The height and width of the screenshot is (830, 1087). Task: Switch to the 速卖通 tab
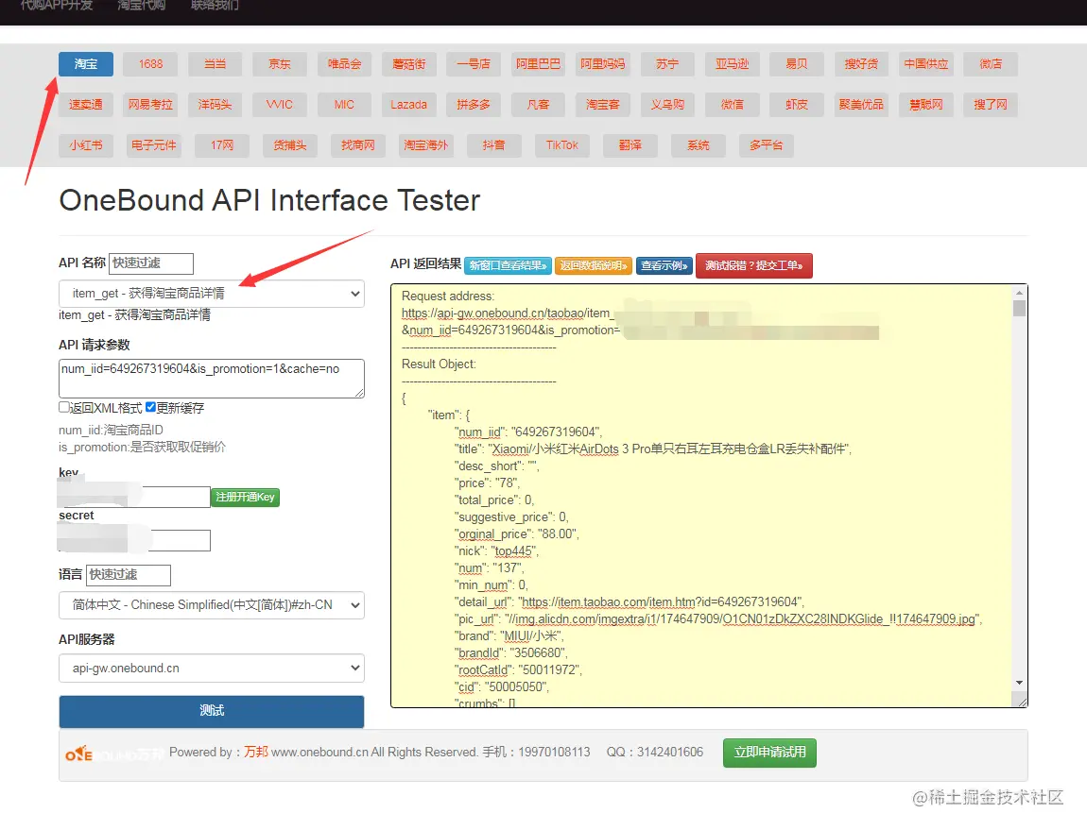86,105
